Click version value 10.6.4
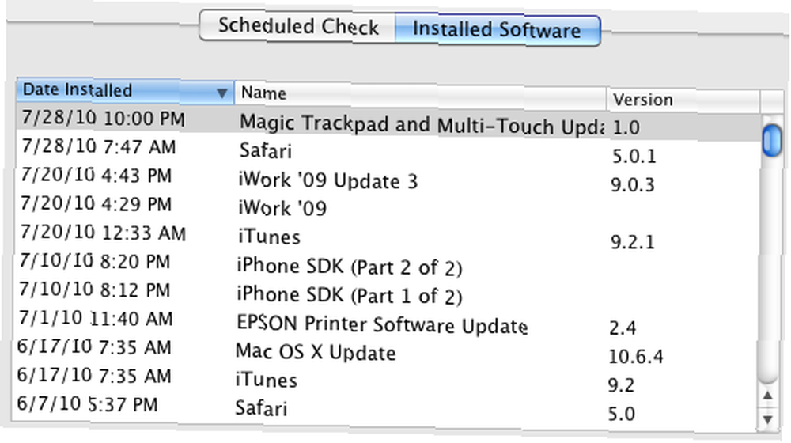Viewport: 791px width, 443px height. coord(636,357)
